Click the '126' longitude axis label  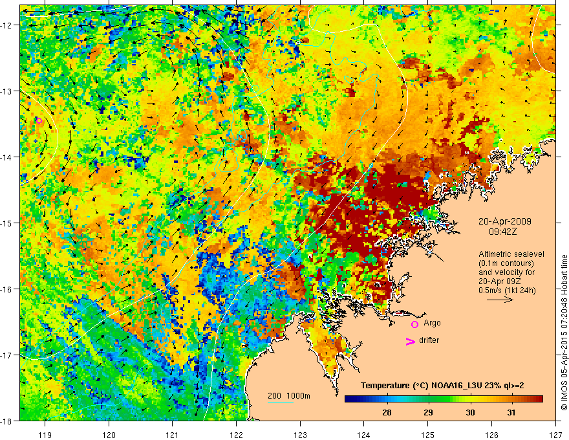pos(491,435)
